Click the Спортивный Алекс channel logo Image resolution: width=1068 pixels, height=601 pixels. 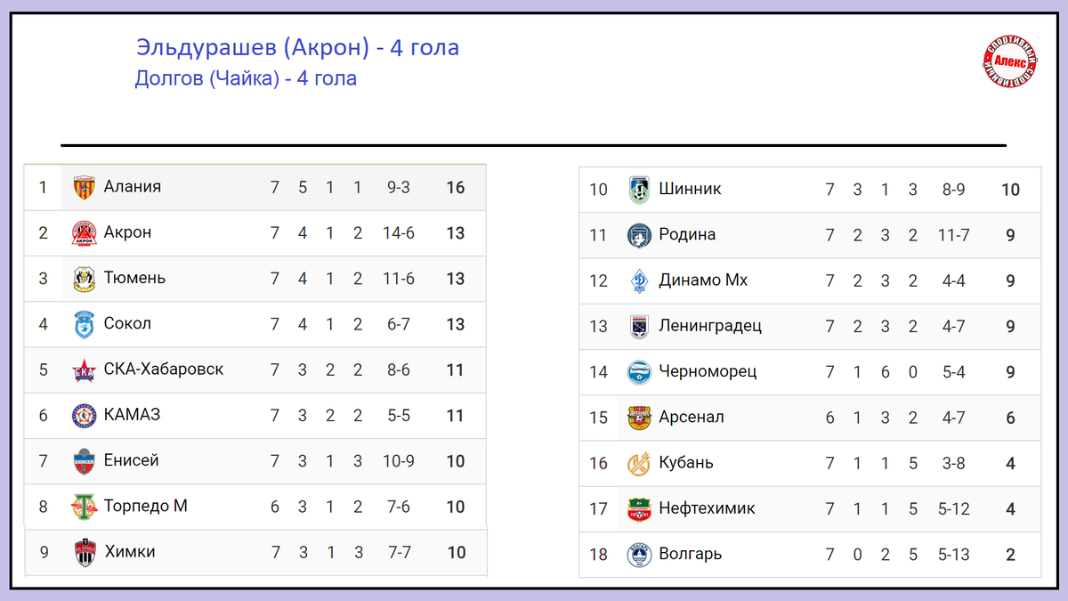(1010, 61)
